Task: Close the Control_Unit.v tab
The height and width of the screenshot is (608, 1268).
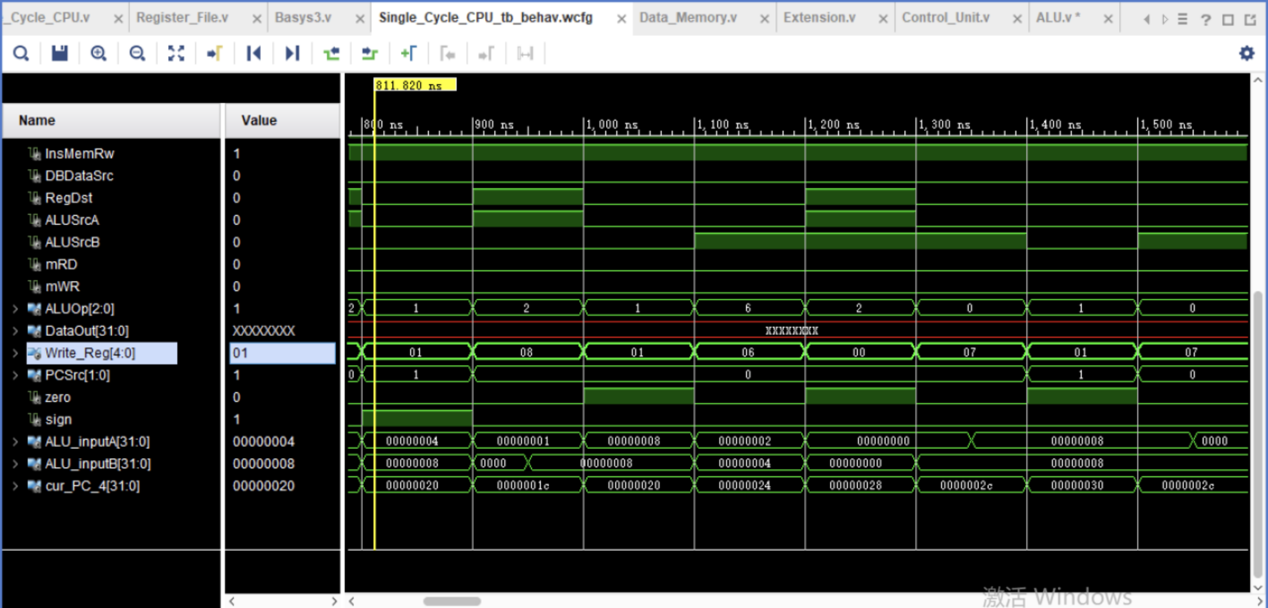Action: pyautogui.click(x=1017, y=19)
